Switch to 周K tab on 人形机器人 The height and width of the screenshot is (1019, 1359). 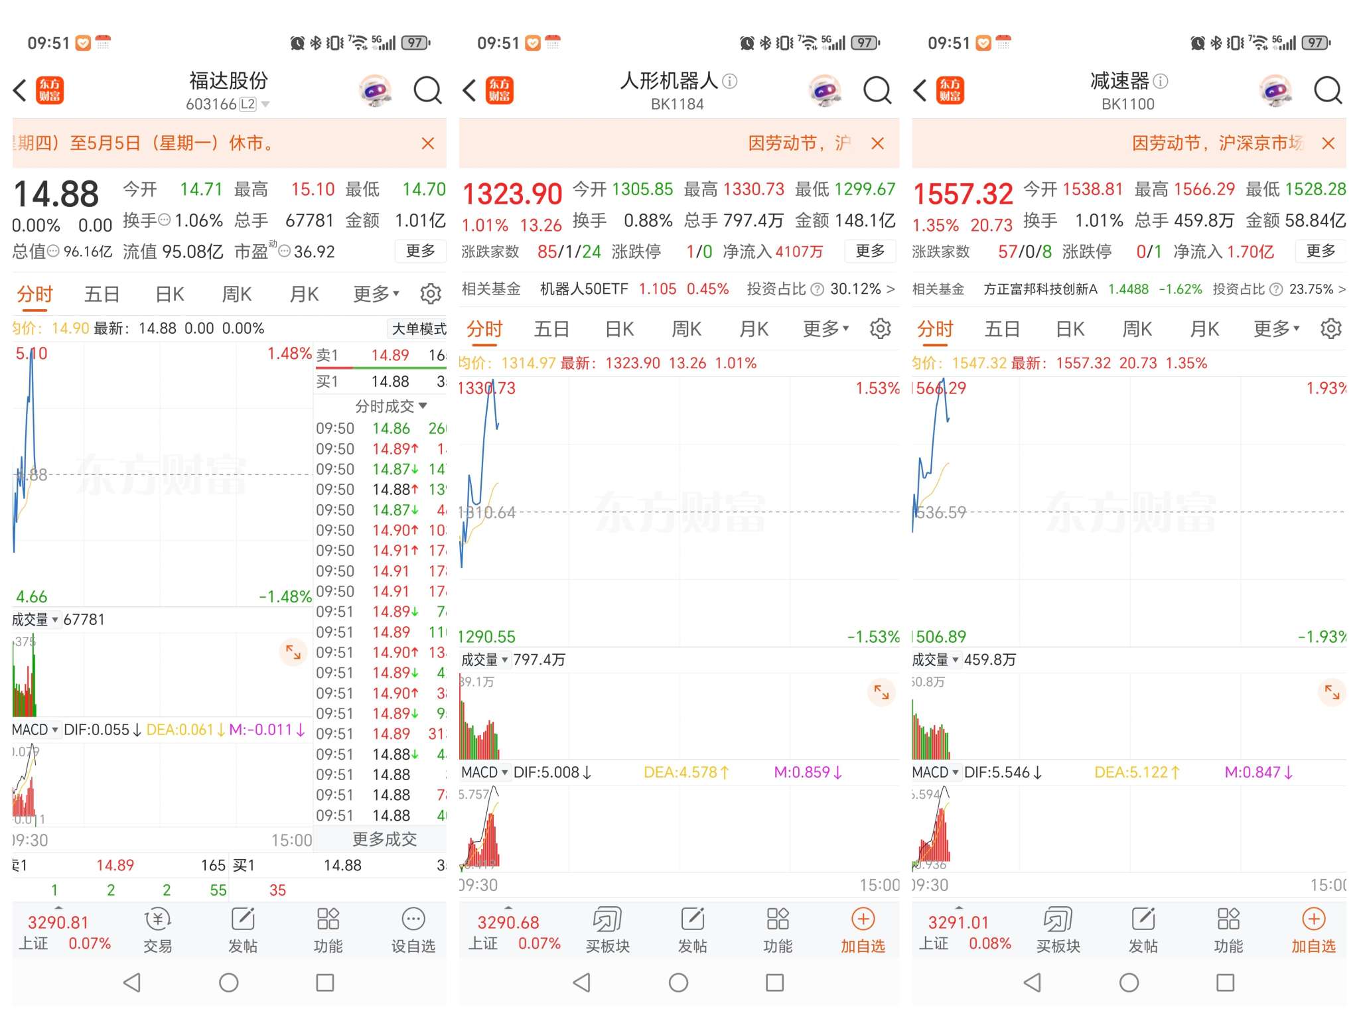click(687, 328)
